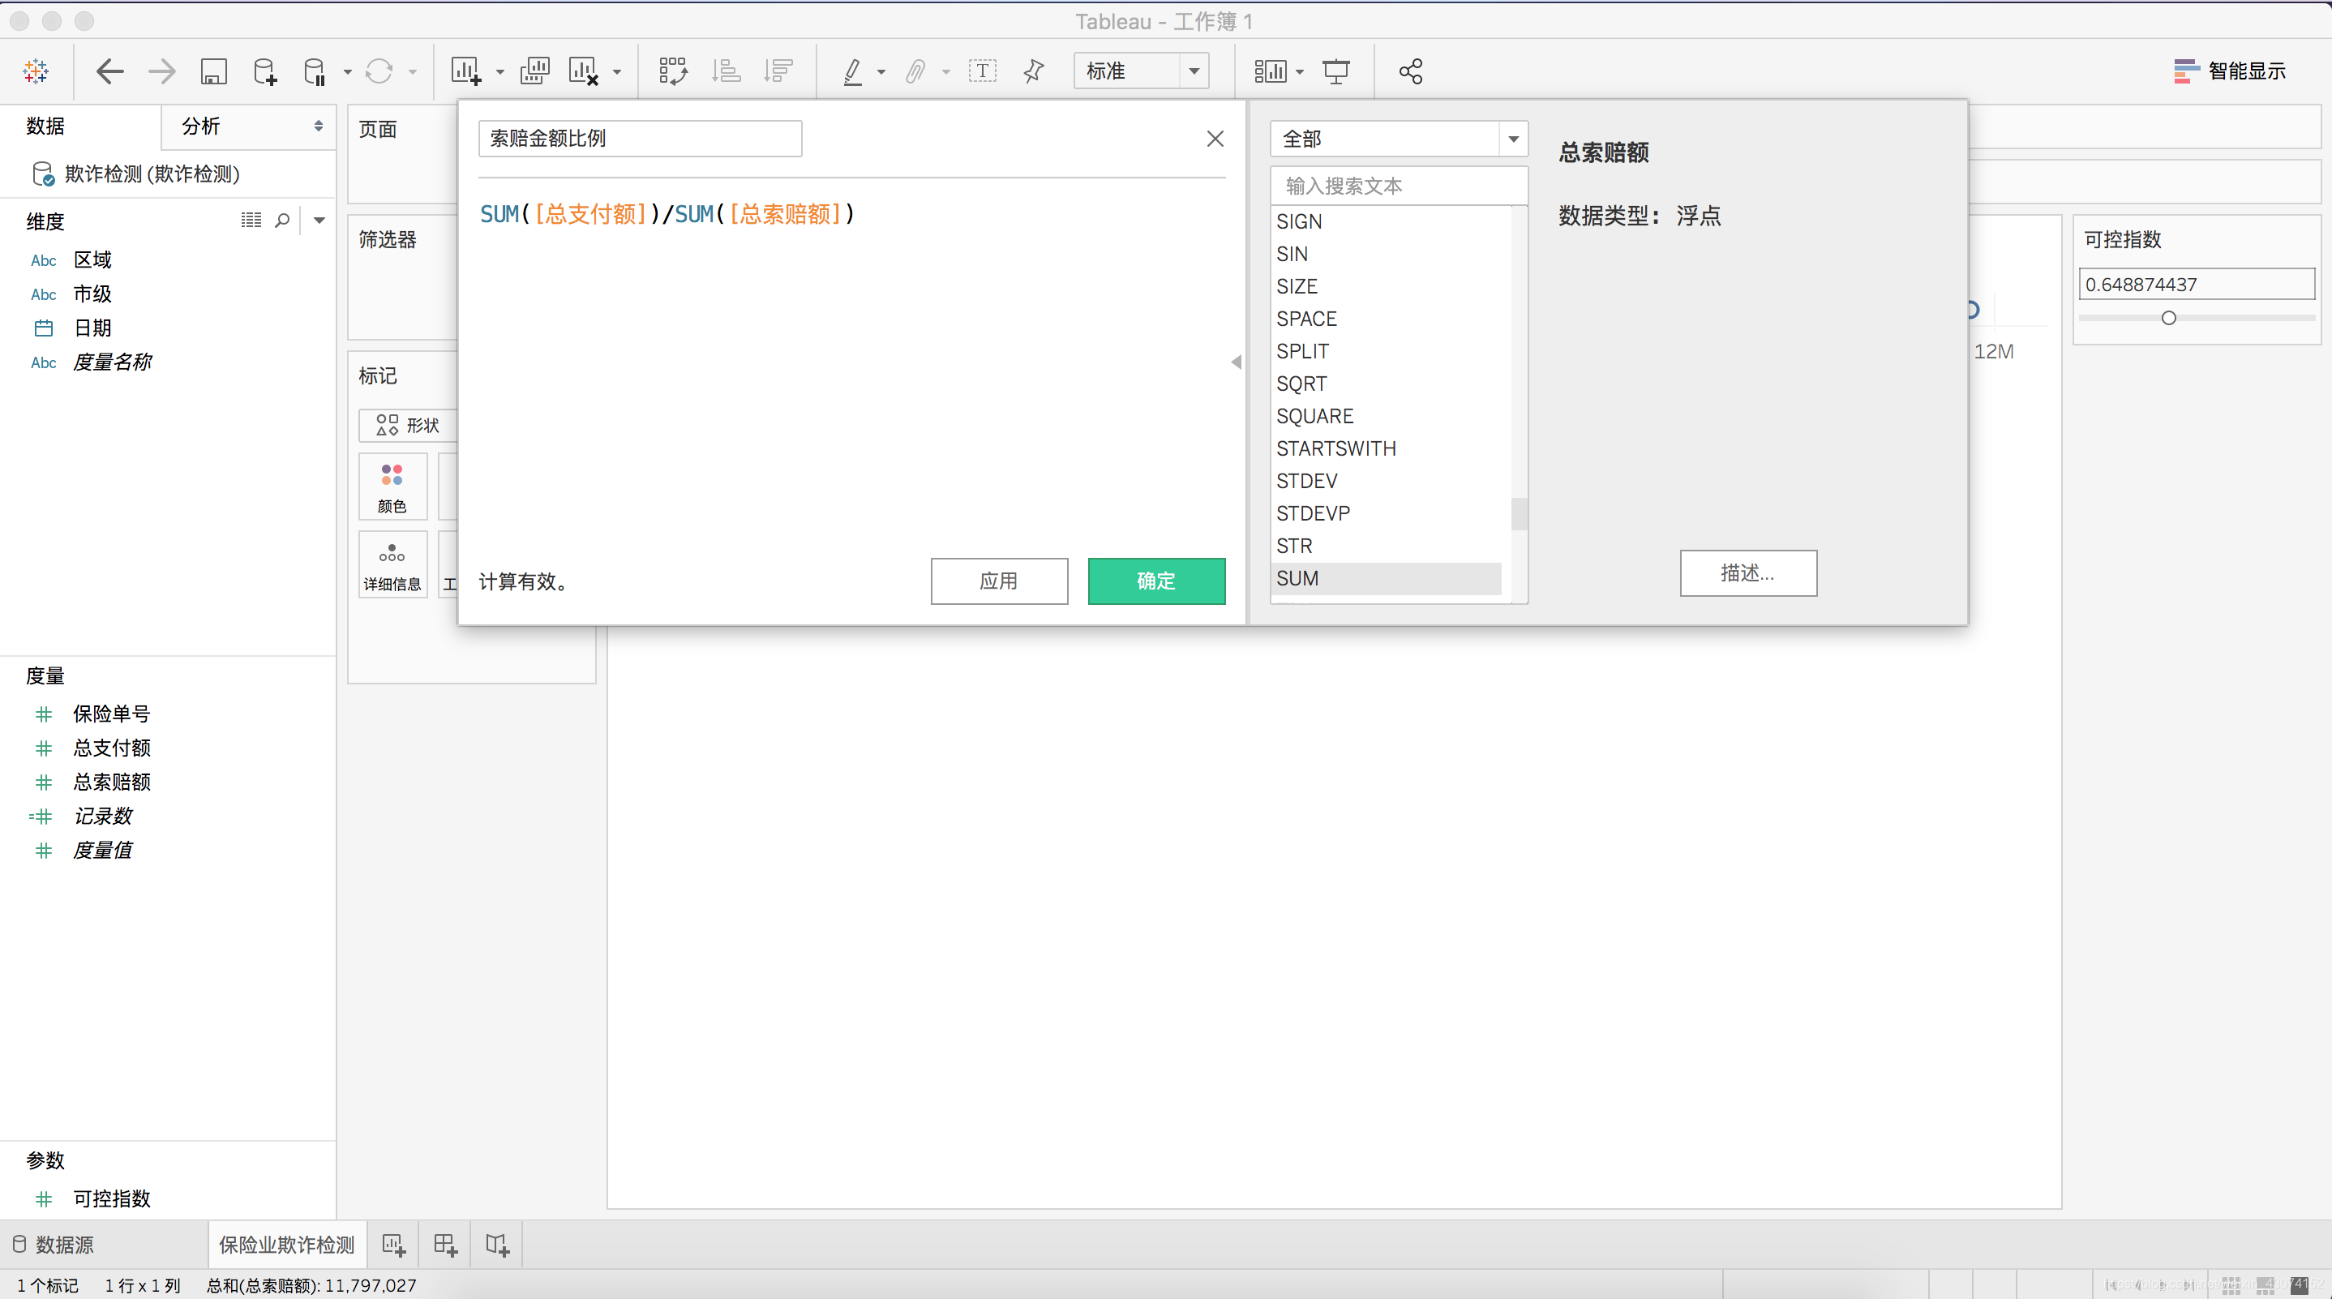The width and height of the screenshot is (2332, 1299).
Task: Click the function search text box
Action: coord(1399,186)
